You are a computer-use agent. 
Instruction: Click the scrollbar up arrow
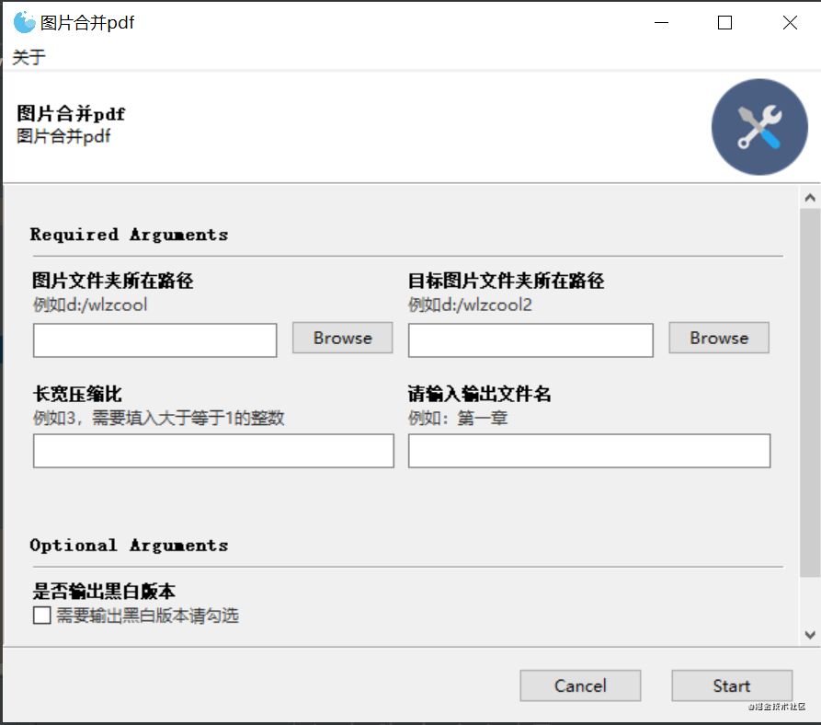pos(810,198)
